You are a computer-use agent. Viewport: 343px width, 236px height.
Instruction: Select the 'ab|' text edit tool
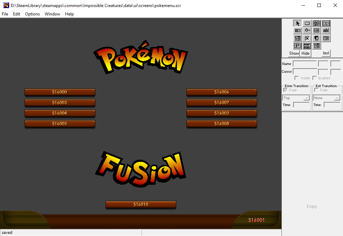tap(326, 31)
